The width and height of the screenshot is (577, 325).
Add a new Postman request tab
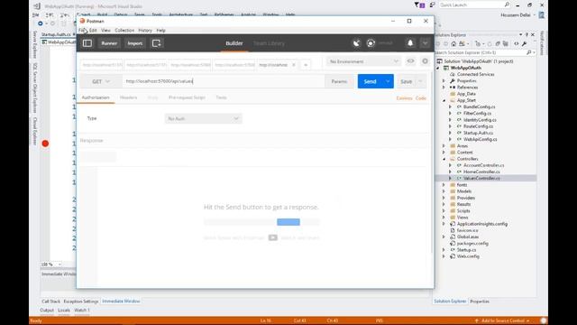point(306,65)
